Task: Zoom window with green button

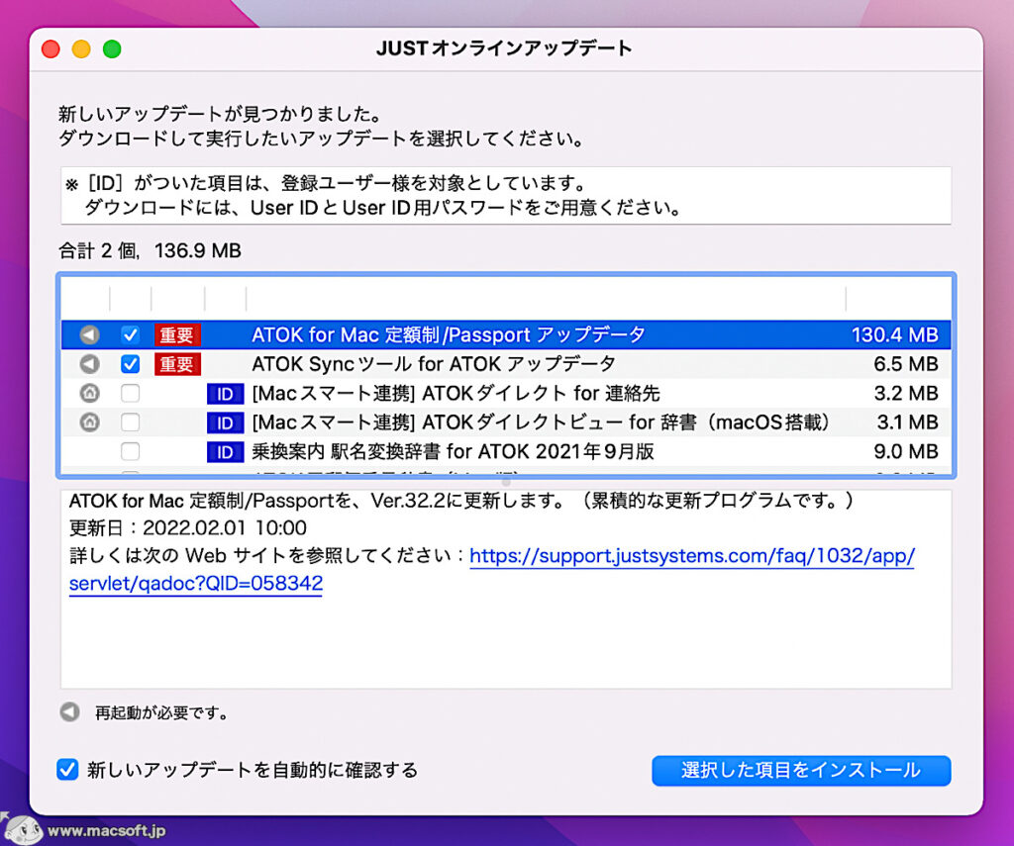Action: [112, 49]
